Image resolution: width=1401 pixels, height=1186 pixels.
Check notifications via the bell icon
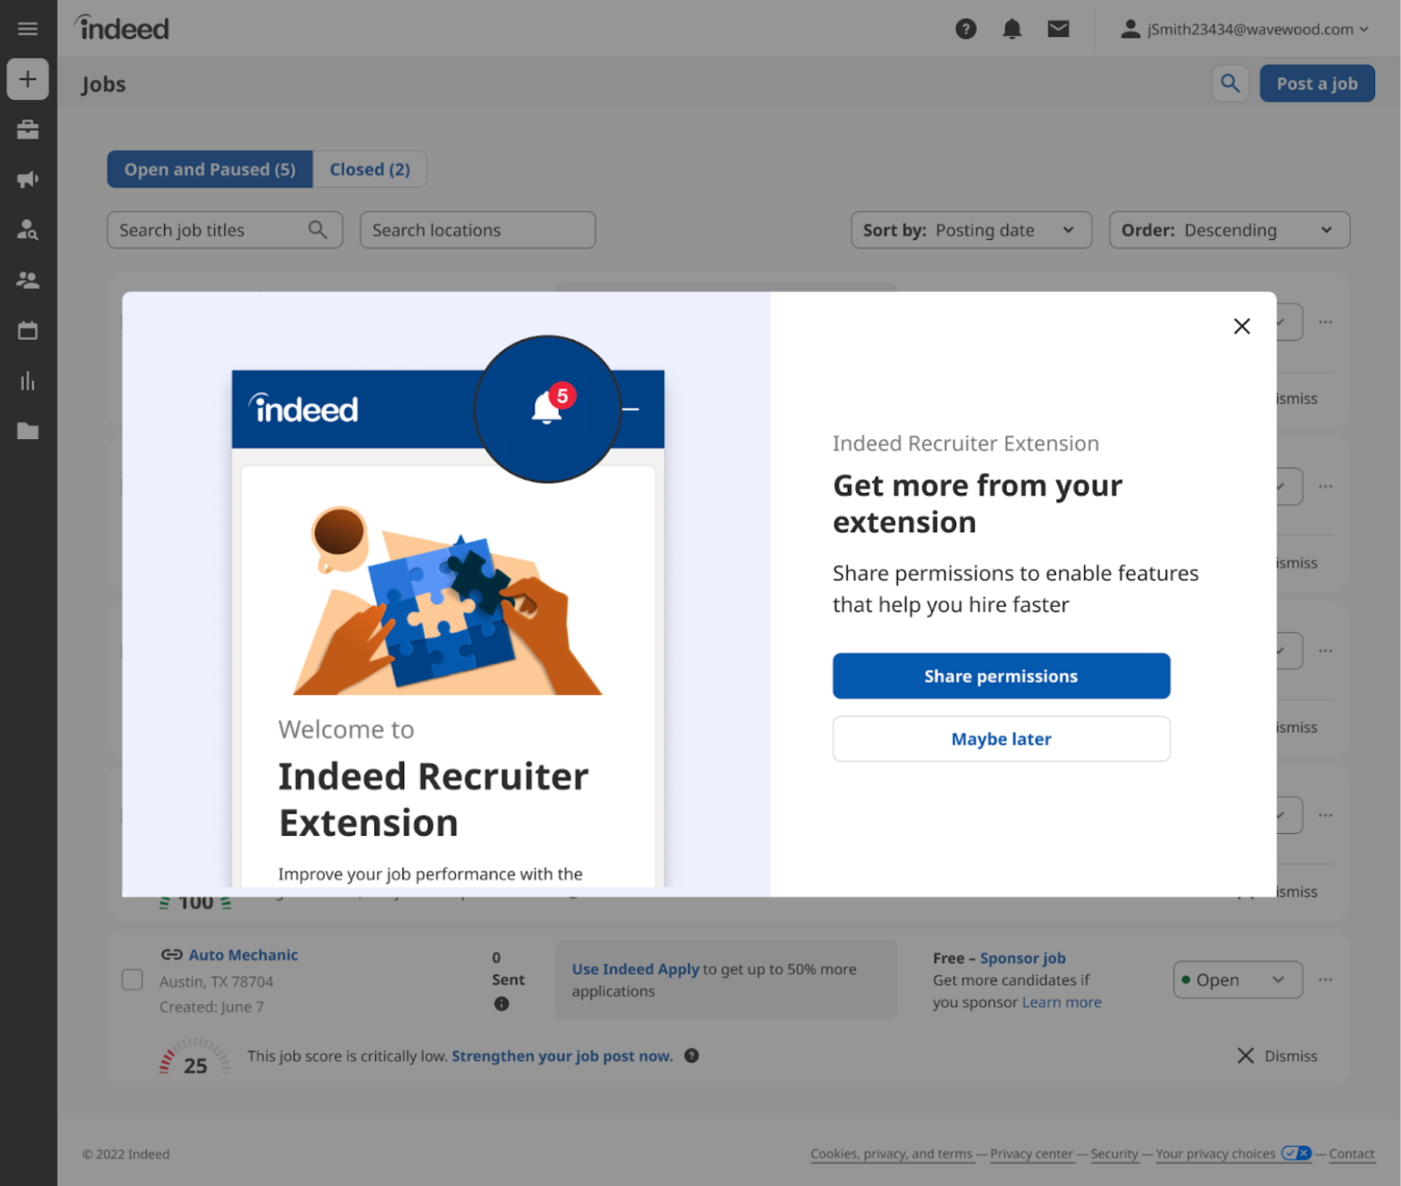[x=1012, y=29]
